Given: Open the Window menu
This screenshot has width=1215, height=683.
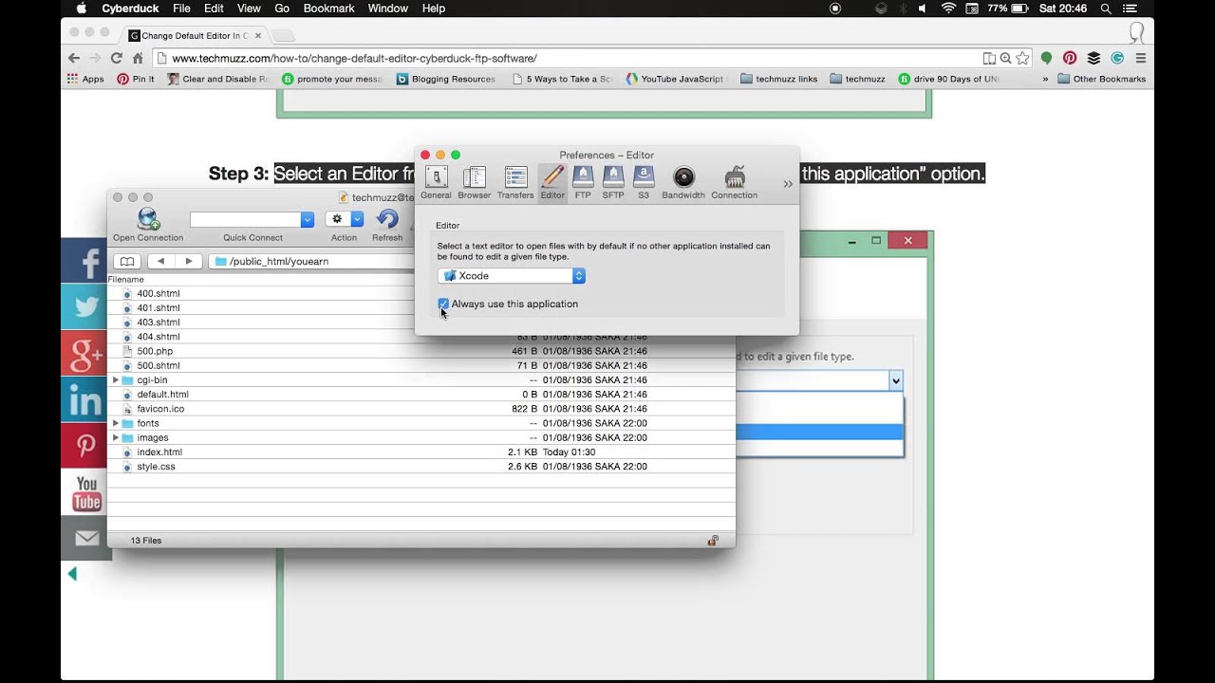Looking at the screenshot, I should coord(388,9).
